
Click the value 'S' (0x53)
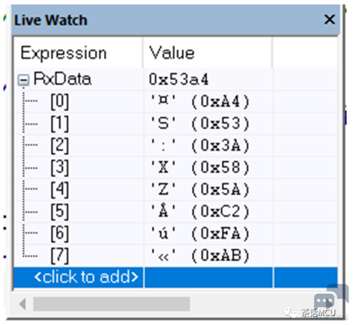(200, 124)
